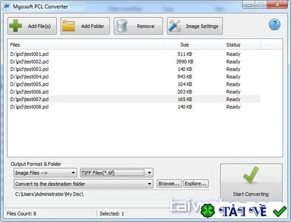Screen dimensions: 291x222
Task: Click the Image Settings label
Action: (202, 26)
